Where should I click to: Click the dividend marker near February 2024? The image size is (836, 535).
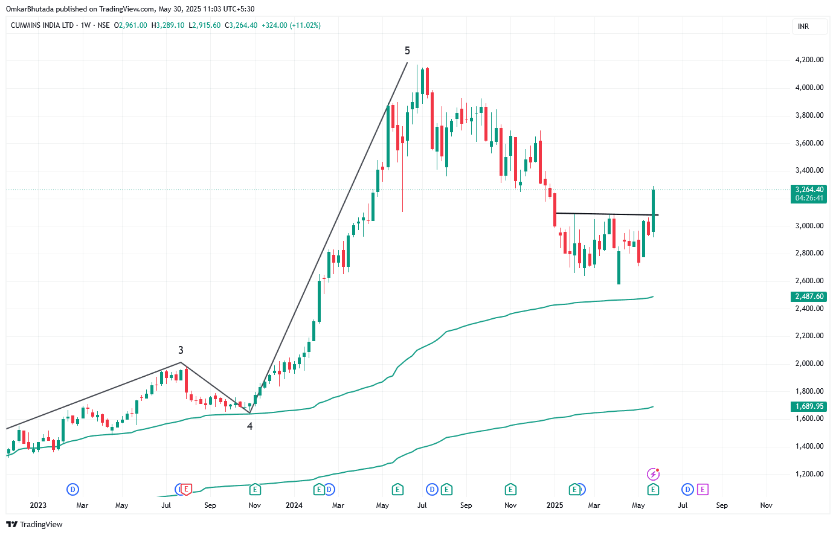point(329,489)
